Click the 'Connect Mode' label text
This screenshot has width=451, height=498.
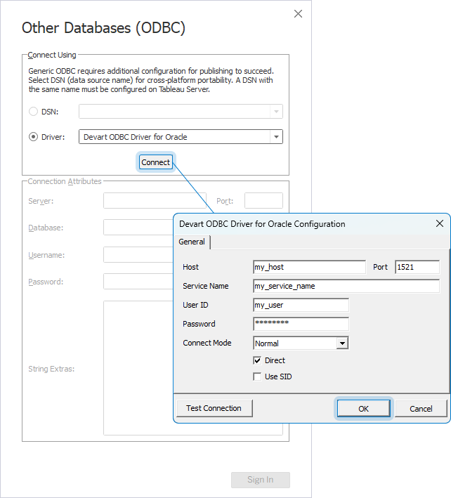pyautogui.click(x=207, y=343)
